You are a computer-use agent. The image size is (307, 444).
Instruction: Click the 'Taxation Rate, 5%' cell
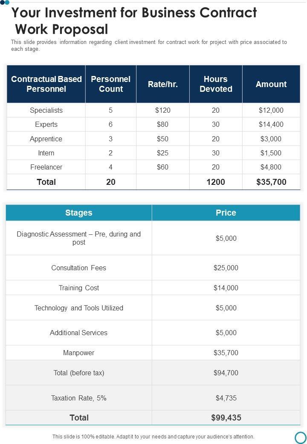pyautogui.click(x=79, y=398)
